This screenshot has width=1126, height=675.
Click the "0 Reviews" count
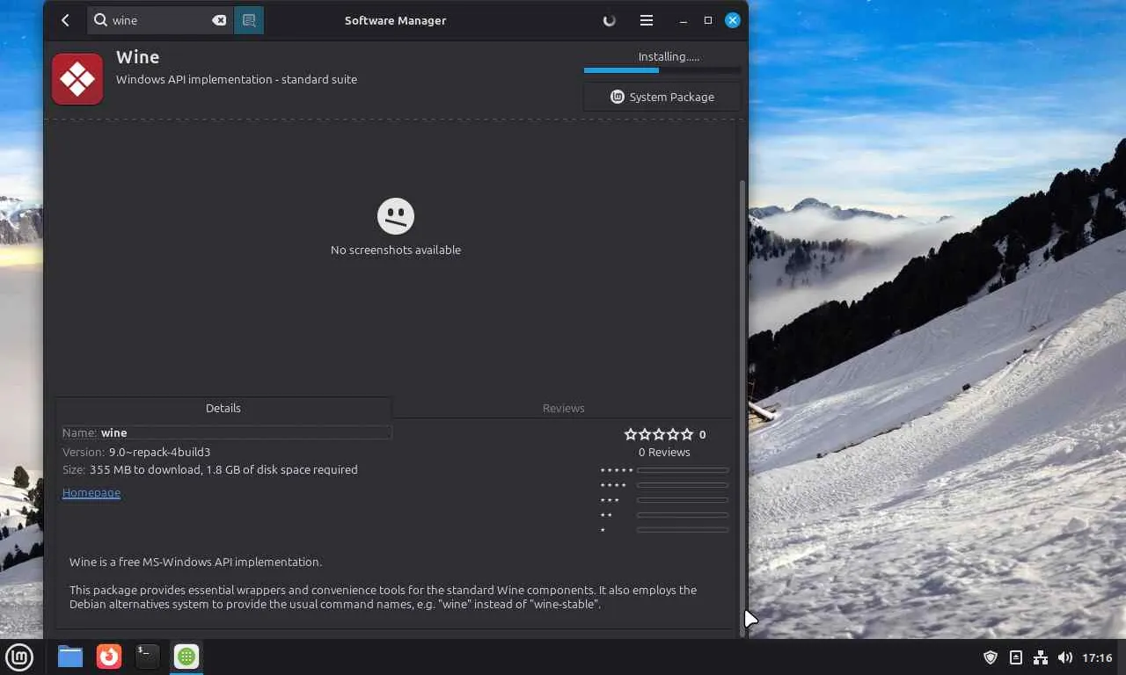click(x=664, y=452)
